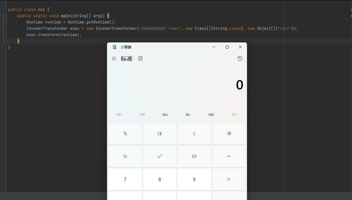Toggle keep-on-top calculator mode icon
Image resolution: width=352 pixels, height=200 pixels.
140,59
